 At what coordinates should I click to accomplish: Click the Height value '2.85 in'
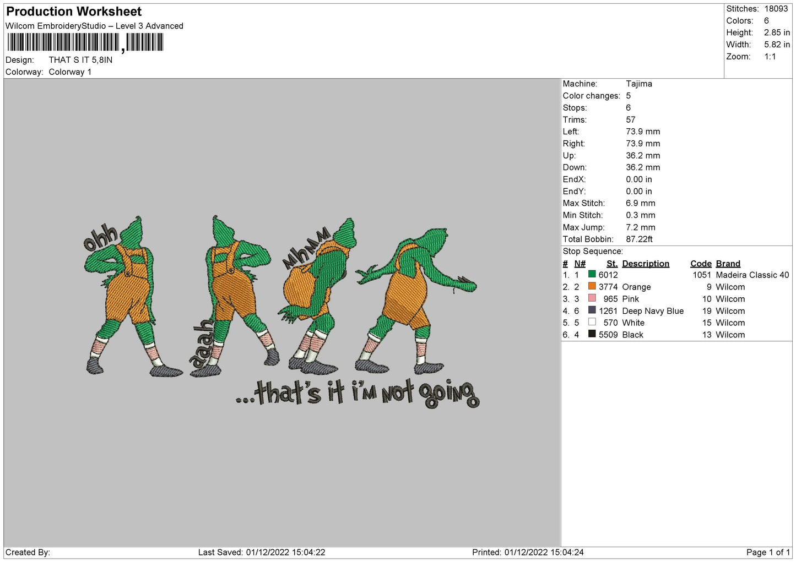click(777, 32)
